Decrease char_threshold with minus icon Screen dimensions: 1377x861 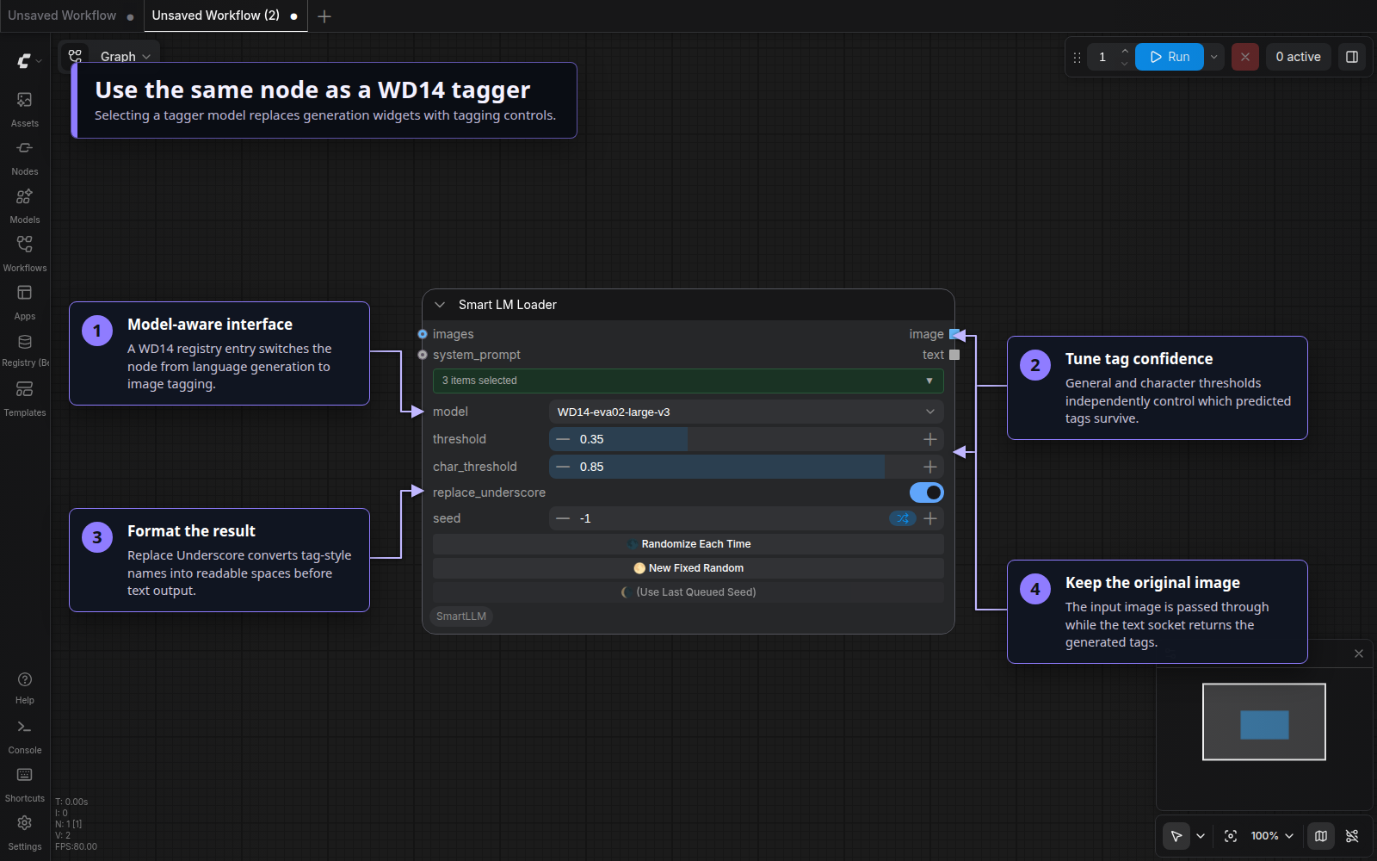click(x=563, y=467)
